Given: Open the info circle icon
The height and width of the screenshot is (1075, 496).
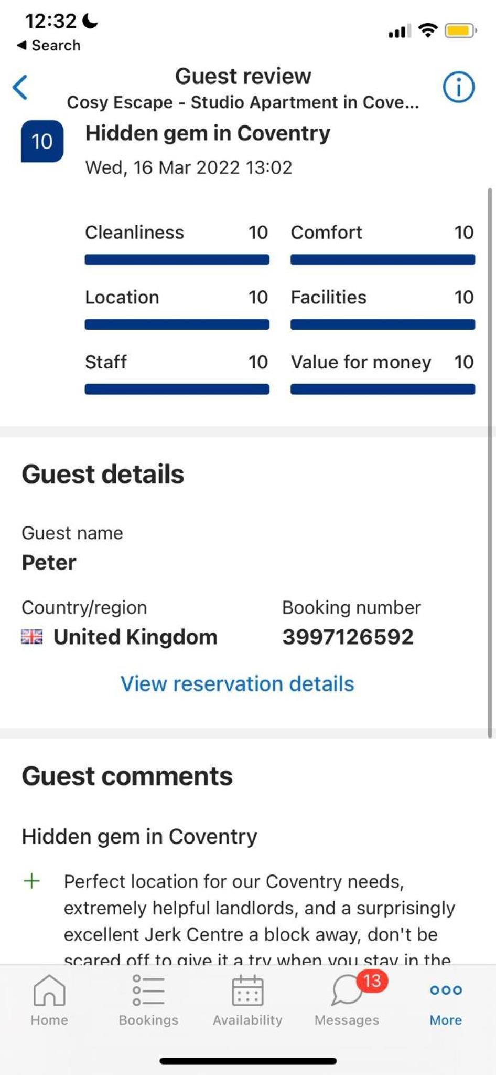Looking at the screenshot, I should pos(459,87).
